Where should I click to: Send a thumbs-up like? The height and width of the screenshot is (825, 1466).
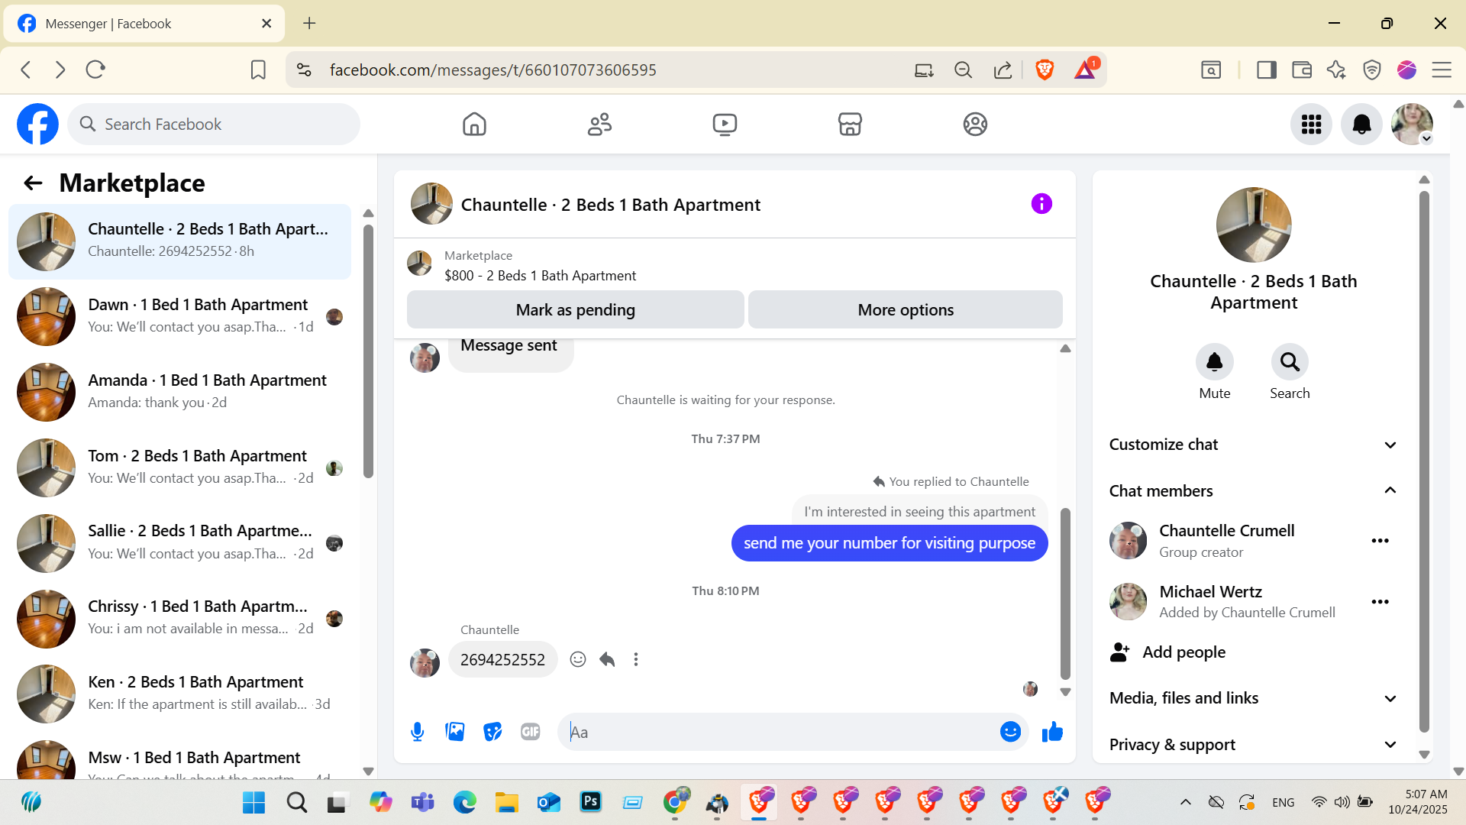[1052, 732]
